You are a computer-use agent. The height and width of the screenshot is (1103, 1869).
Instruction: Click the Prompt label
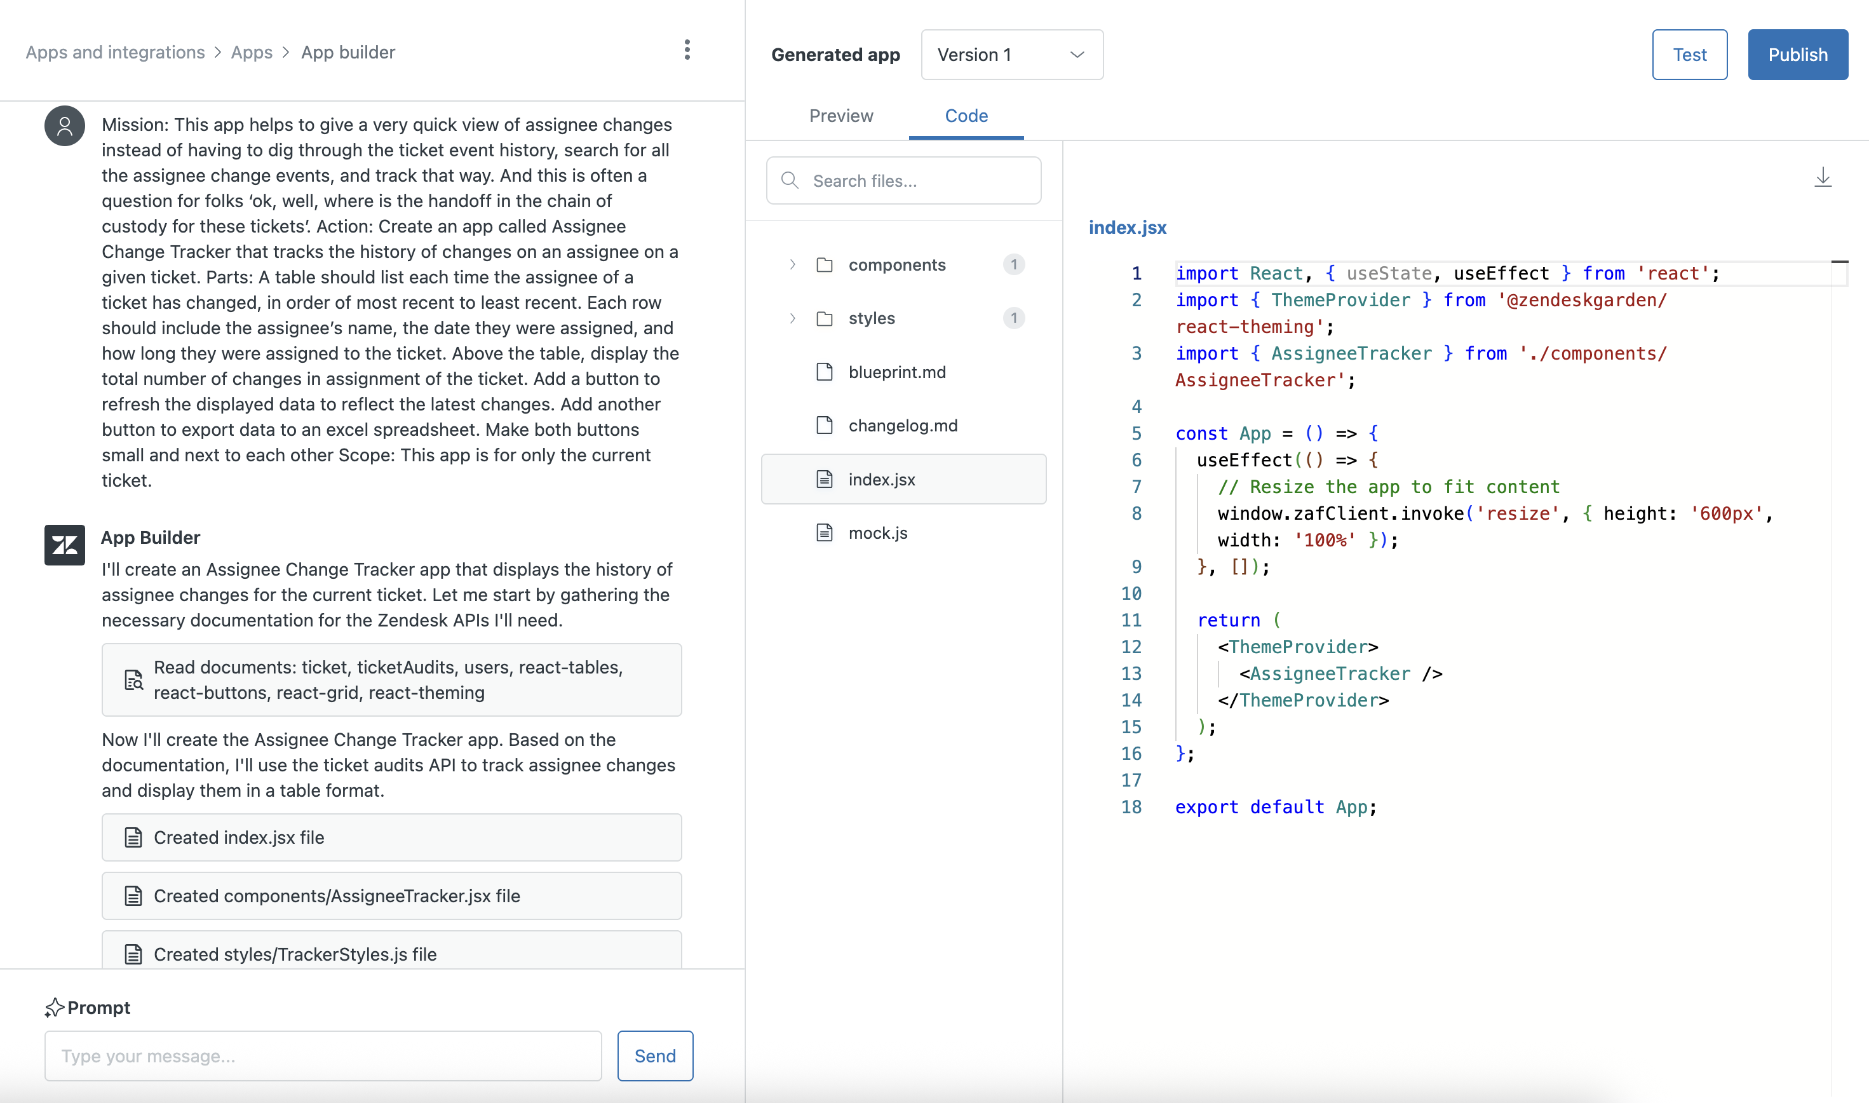click(98, 1008)
